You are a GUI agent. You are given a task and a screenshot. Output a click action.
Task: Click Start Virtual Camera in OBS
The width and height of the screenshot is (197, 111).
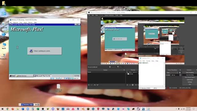tap(190, 77)
